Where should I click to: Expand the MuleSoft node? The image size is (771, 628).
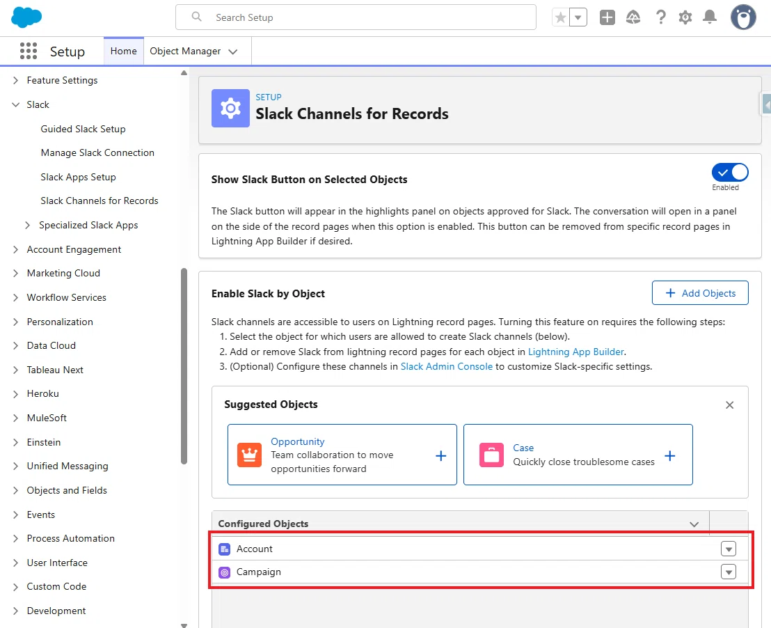(16, 418)
